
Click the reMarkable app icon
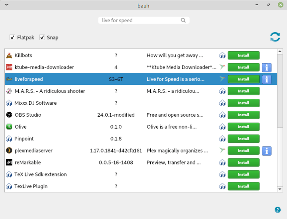tap(9, 162)
